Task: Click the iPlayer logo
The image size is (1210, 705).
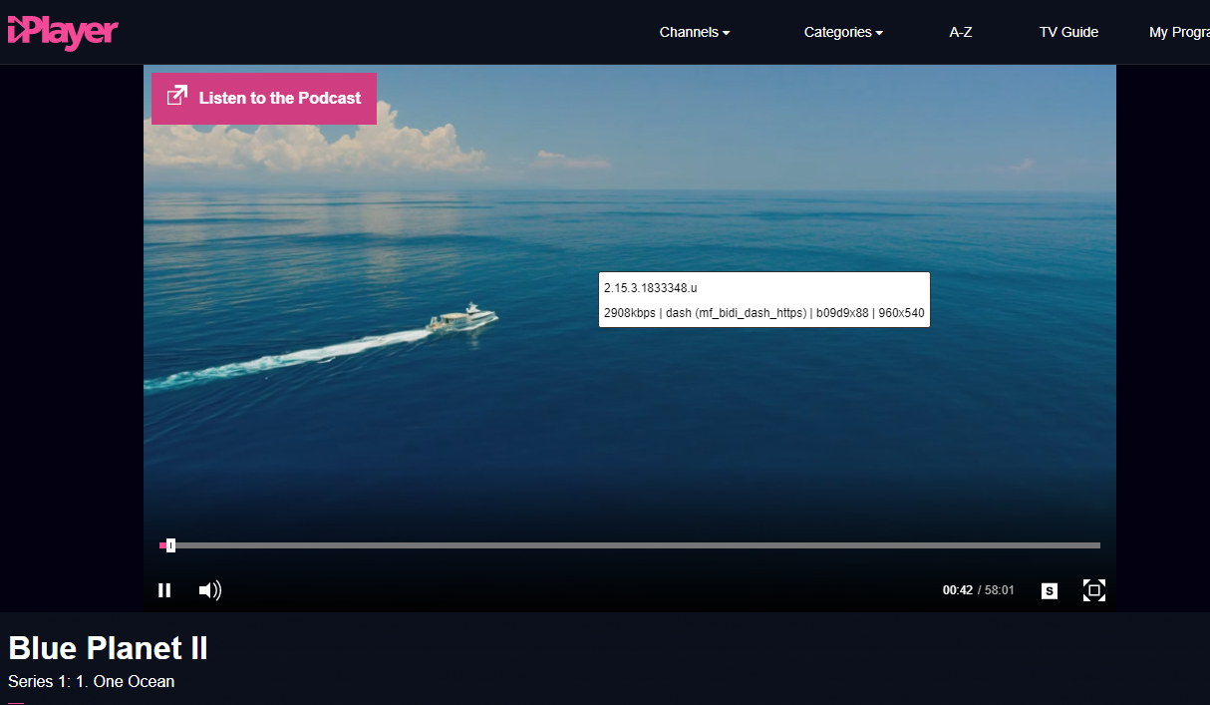Action: [x=63, y=32]
